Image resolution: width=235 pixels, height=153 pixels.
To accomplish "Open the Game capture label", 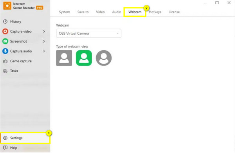I will point(21,61).
